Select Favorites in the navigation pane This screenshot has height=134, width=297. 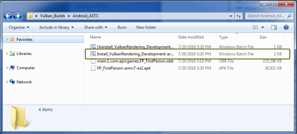point(43,39)
